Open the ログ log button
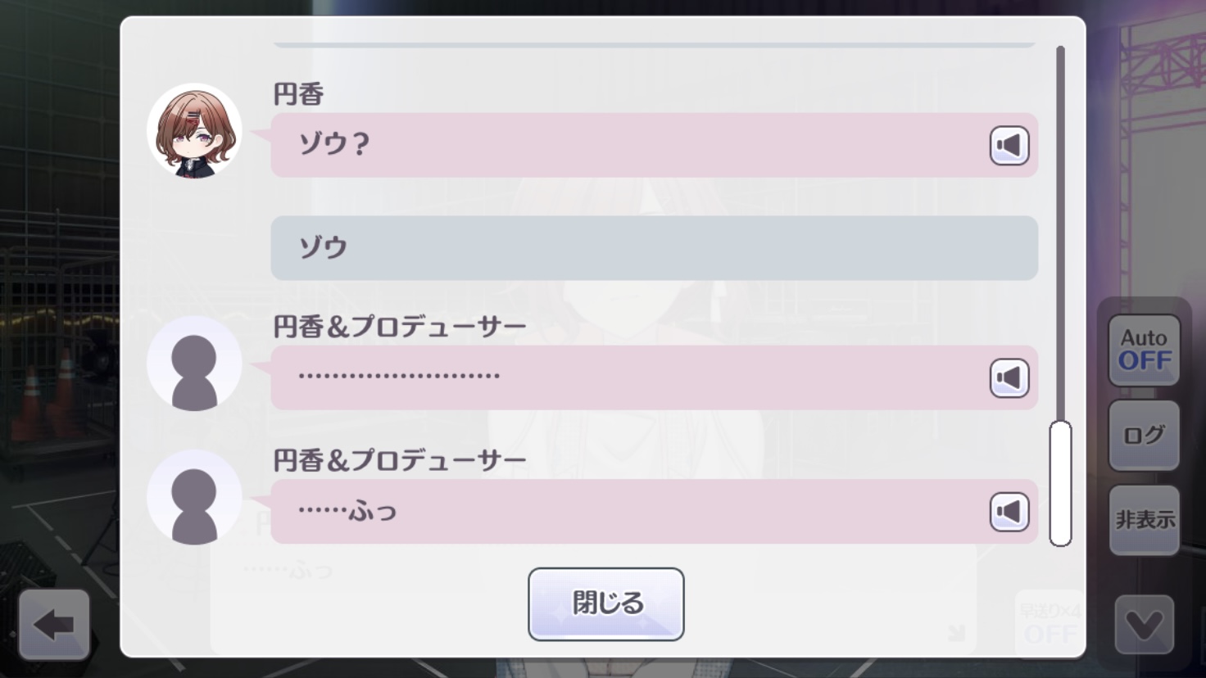 pyautogui.click(x=1144, y=435)
